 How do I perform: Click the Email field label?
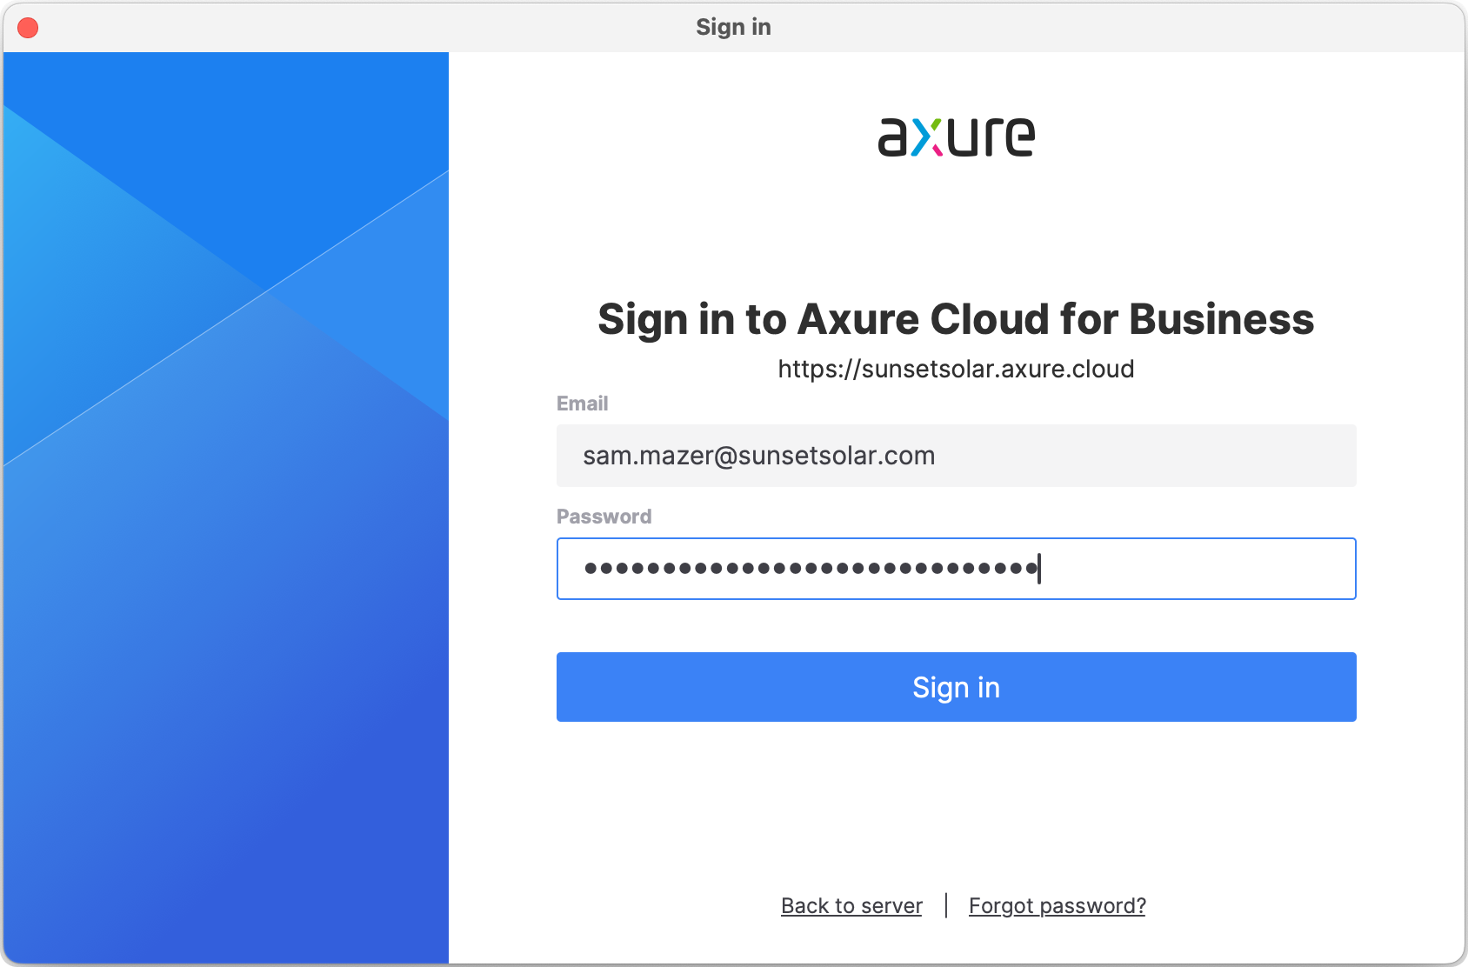pyautogui.click(x=582, y=403)
